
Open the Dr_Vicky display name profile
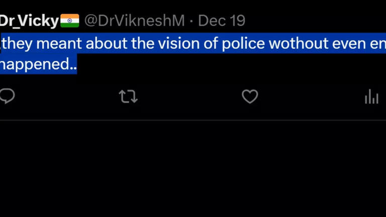[29, 21]
